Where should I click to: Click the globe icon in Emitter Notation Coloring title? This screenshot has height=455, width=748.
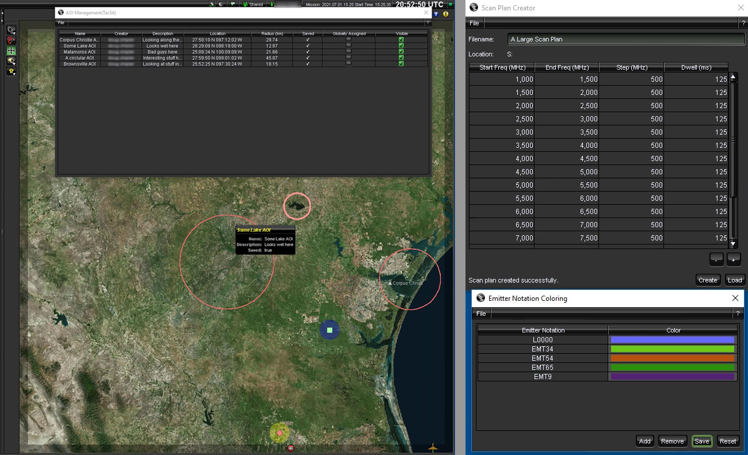(x=480, y=298)
